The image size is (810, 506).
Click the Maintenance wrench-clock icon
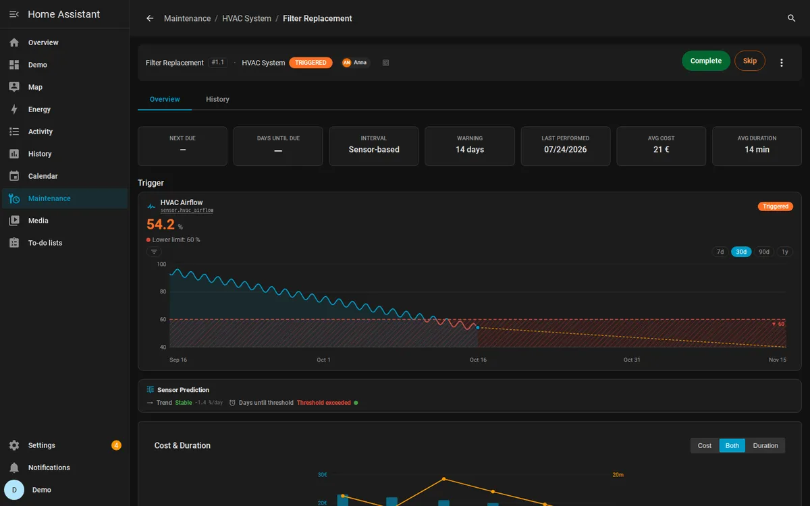[x=14, y=198]
